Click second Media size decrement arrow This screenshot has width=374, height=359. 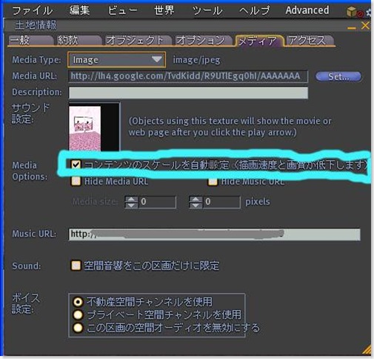pyautogui.click(x=196, y=205)
